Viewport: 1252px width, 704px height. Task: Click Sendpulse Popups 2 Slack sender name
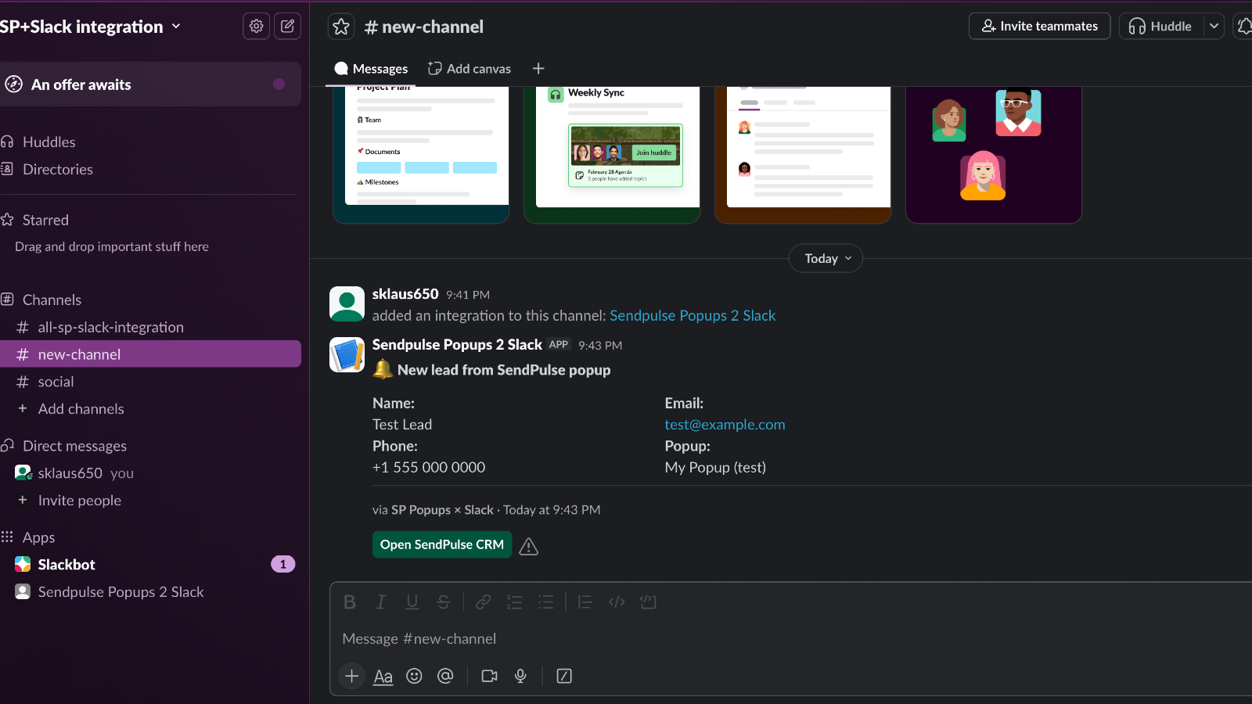point(457,345)
